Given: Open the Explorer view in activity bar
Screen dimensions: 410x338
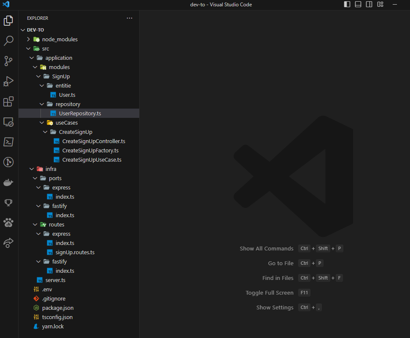Looking at the screenshot, I should (8, 21).
